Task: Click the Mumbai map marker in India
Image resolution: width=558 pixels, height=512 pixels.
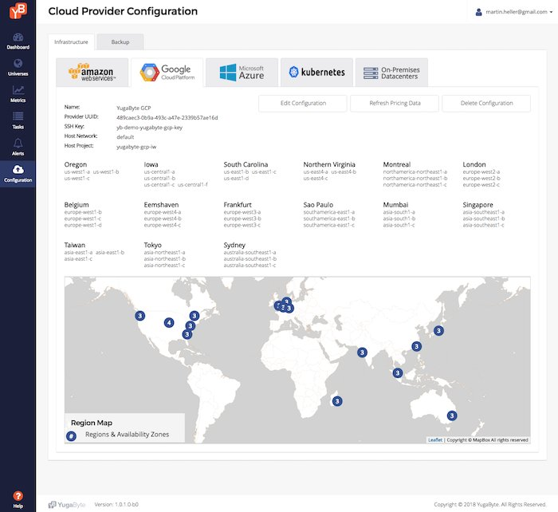Action: click(x=362, y=352)
